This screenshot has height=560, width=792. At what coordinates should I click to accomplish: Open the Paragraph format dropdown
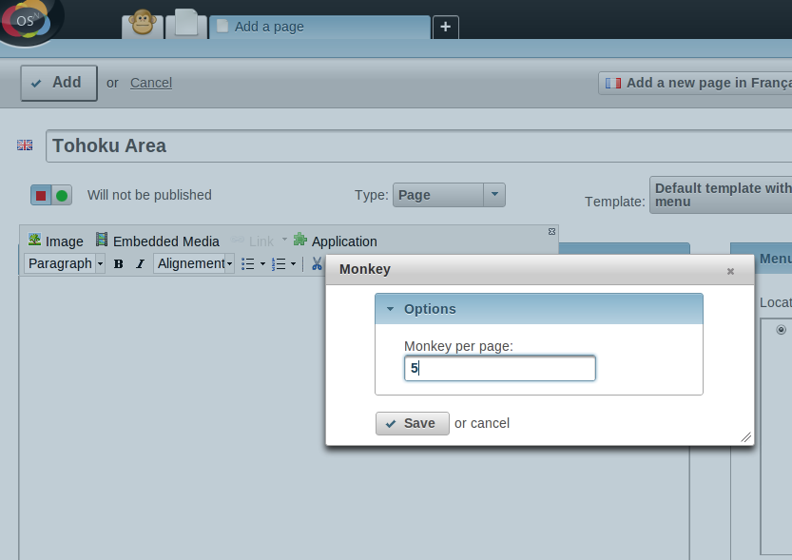[65, 263]
